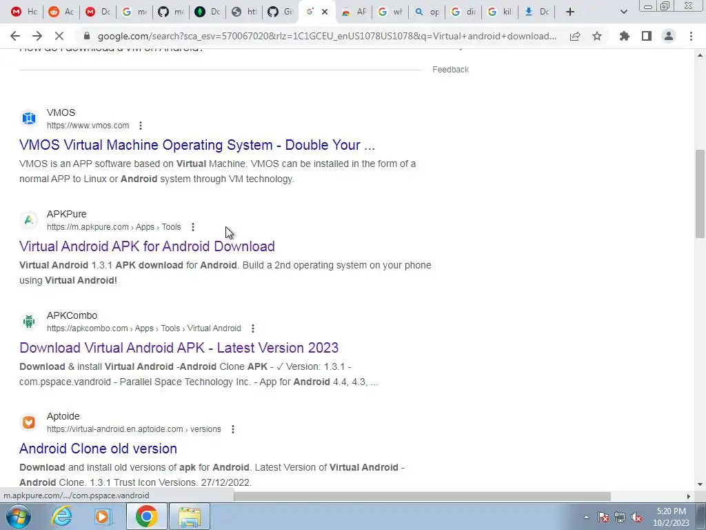
Task: Open VMOS Virtual Machine Operating System link
Action: (196, 145)
